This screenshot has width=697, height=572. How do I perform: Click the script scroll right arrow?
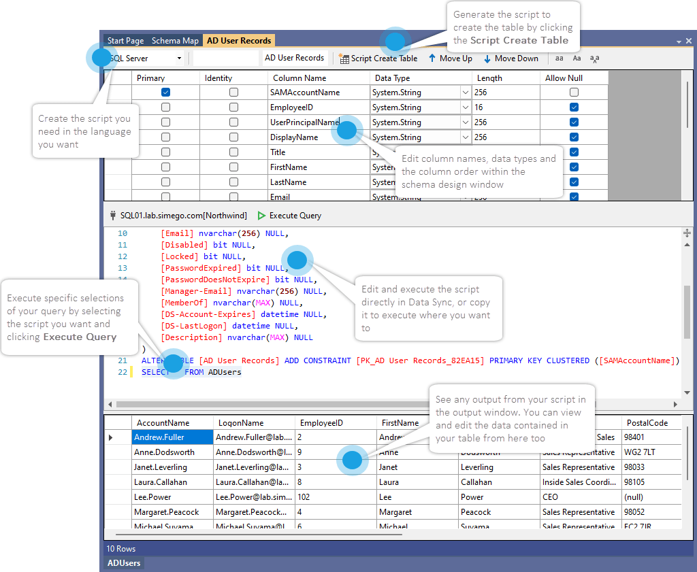point(675,404)
